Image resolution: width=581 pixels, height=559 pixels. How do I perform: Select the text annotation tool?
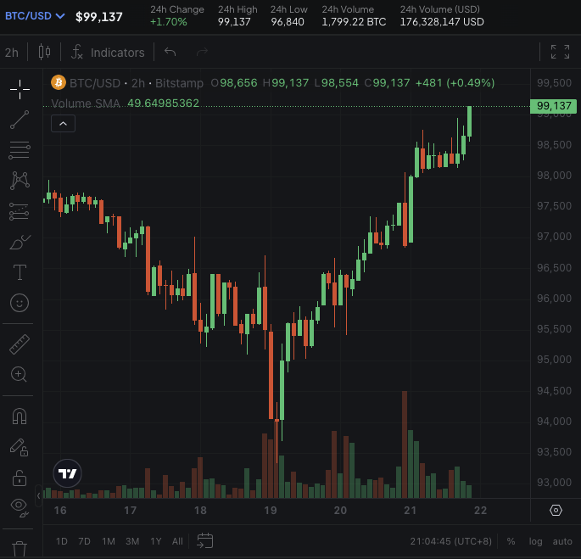click(20, 272)
